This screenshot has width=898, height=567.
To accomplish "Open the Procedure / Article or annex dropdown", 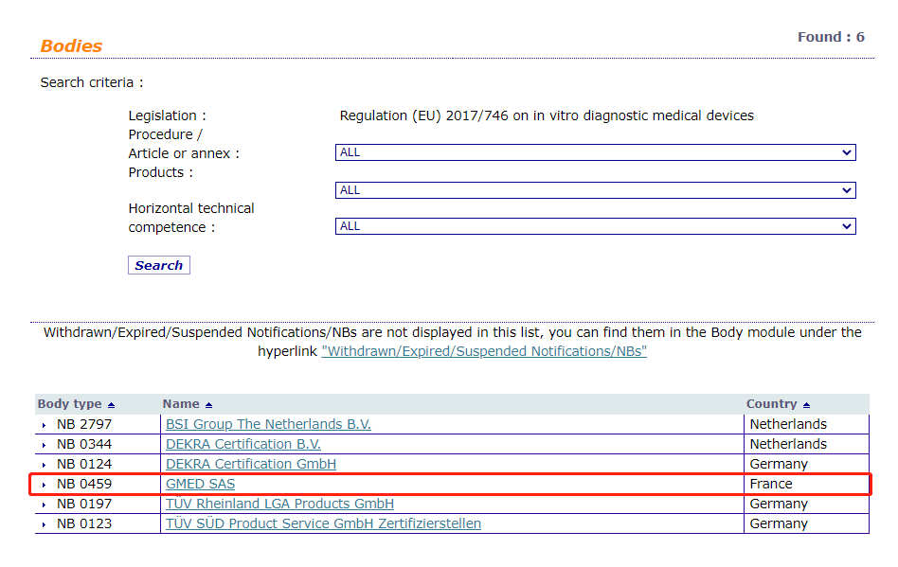I will (596, 152).
